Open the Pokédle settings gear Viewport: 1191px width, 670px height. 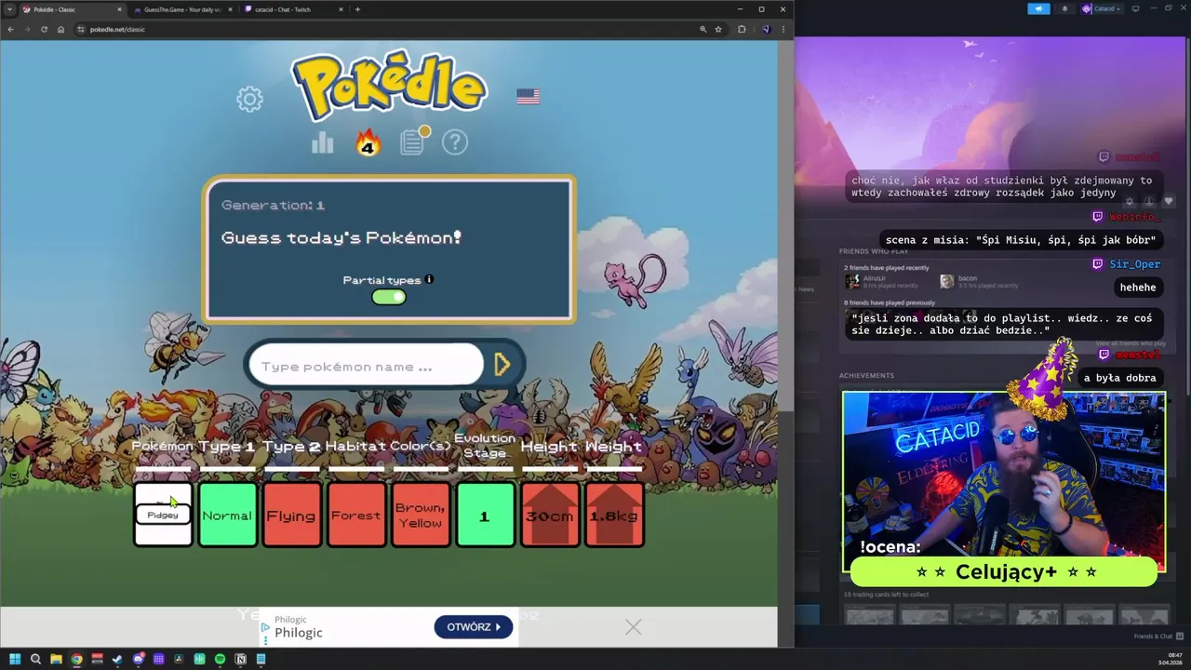(x=249, y=99)
